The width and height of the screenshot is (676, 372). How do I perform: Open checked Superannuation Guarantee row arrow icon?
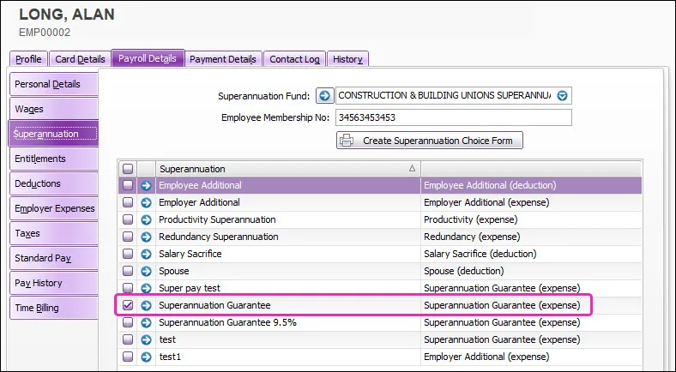coord(146,305)
